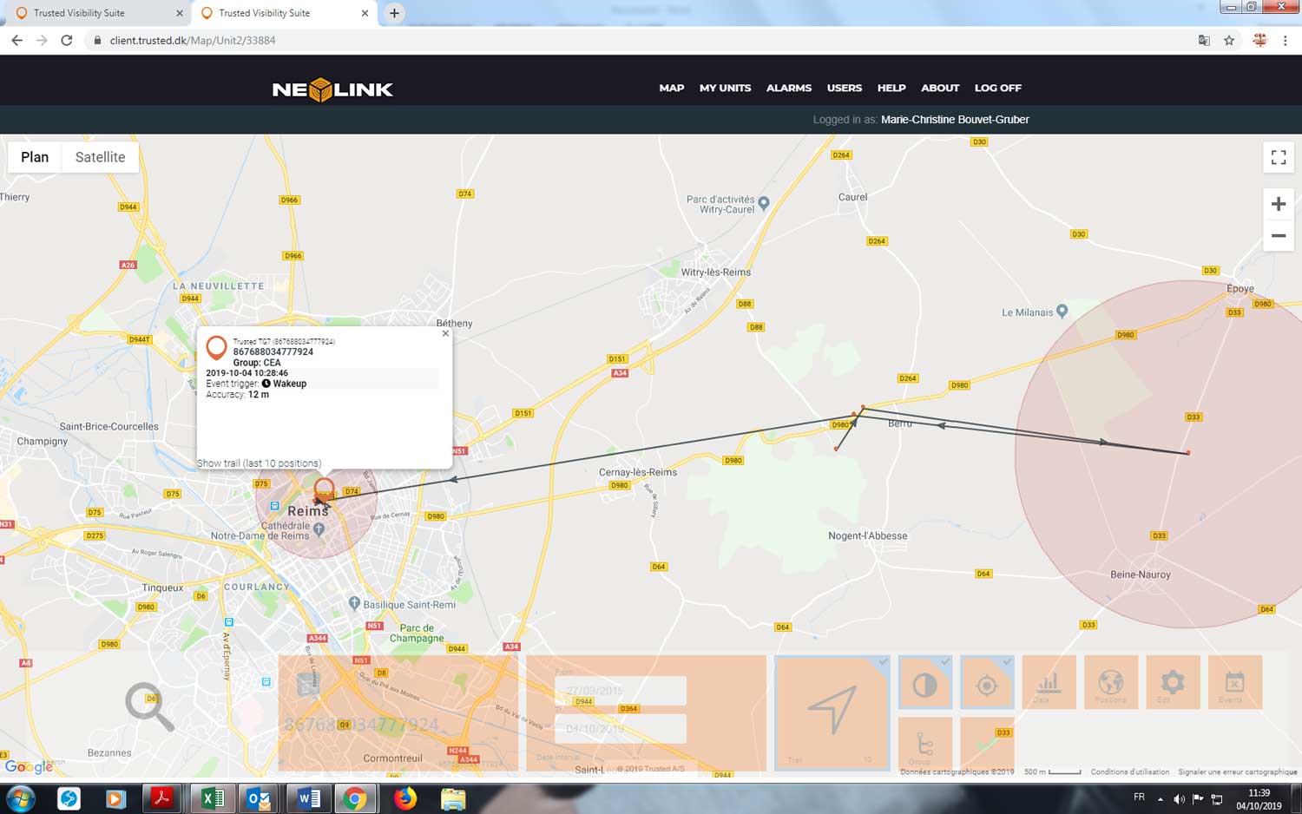Show hidden system tray icons

pyautogui.click(x=1160, y=799)
